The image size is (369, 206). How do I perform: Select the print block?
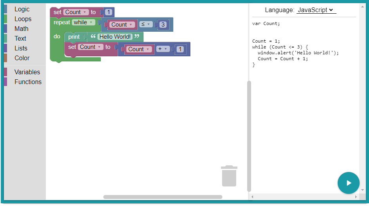tap(74, 37)
